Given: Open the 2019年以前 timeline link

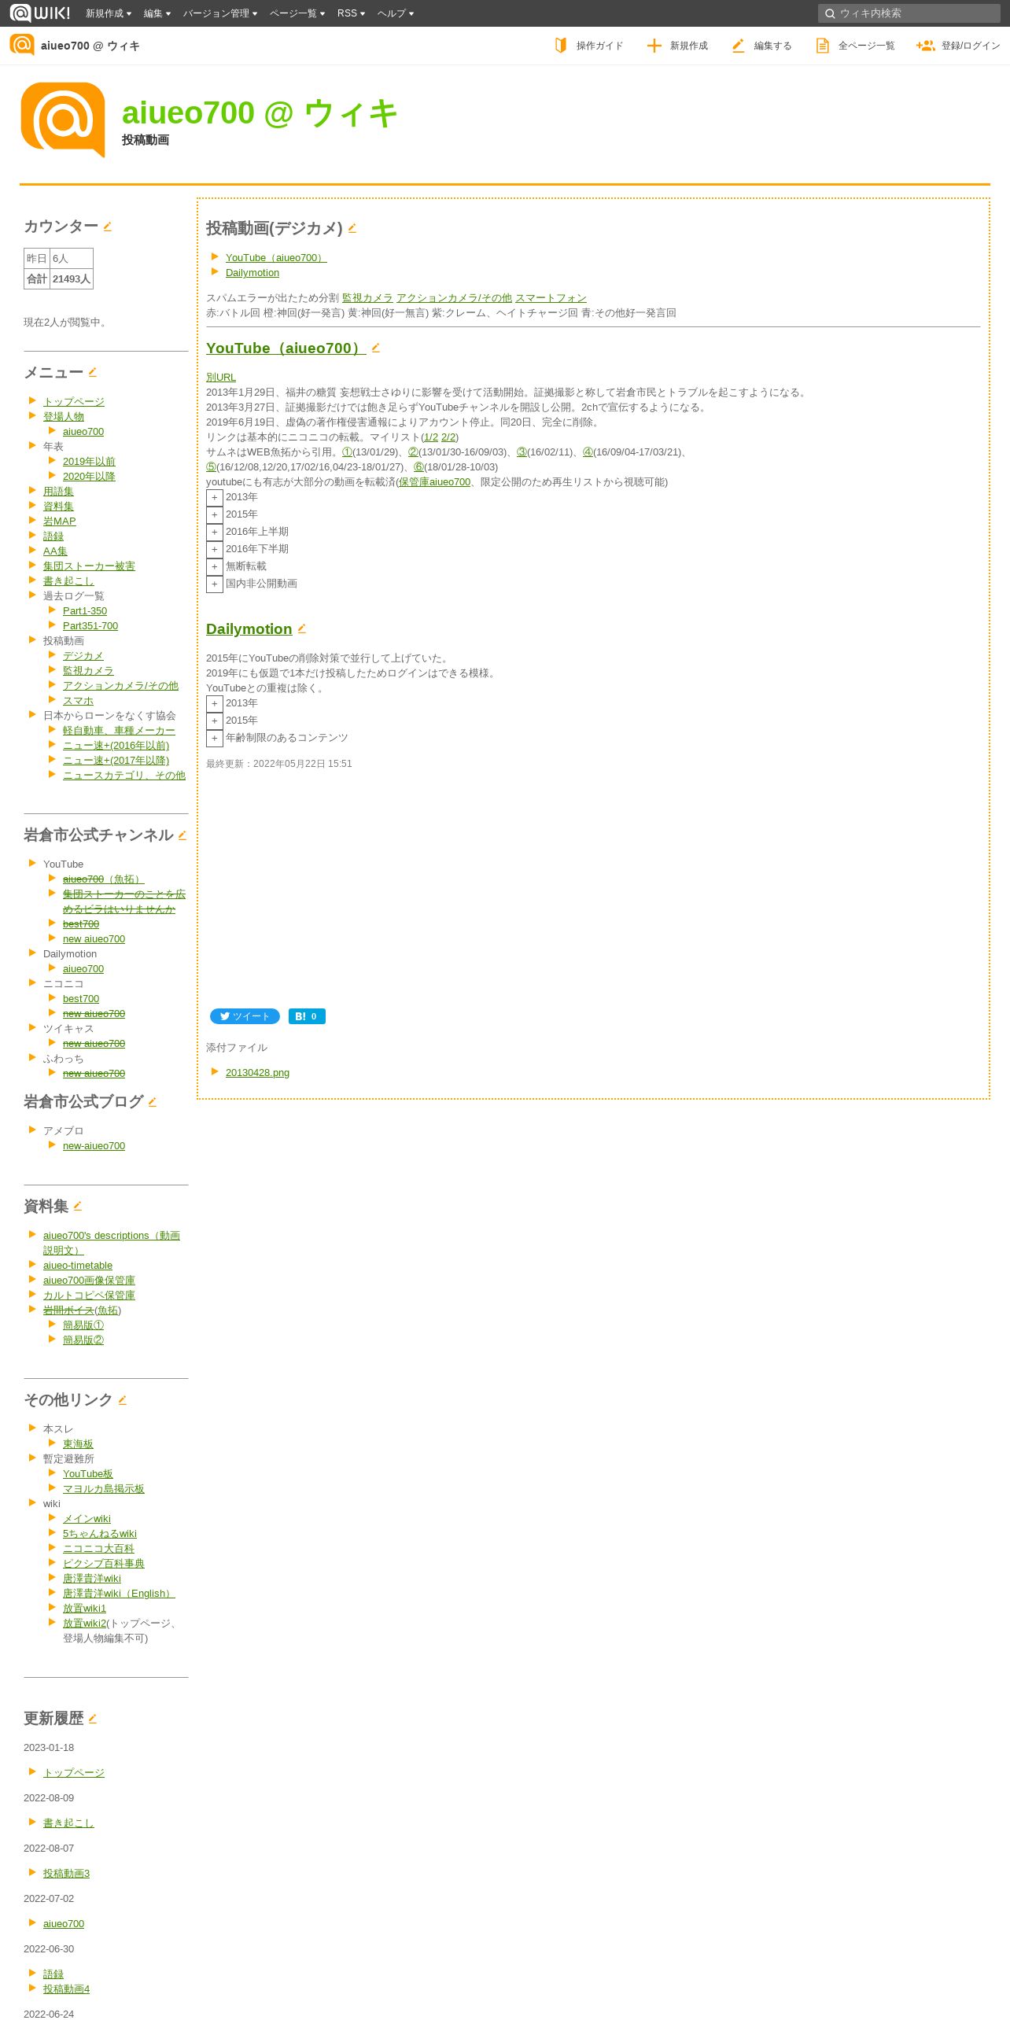Looking at the screenshot, I should click(x=89, y=462).
